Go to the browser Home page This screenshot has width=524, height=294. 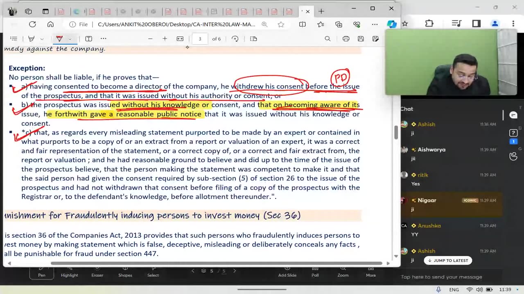[50, 24]
